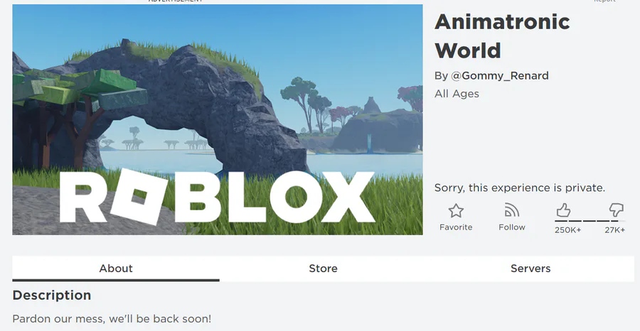Switch to the Store tab
Screen dimensions: 640x331
[x=324, y=268]
